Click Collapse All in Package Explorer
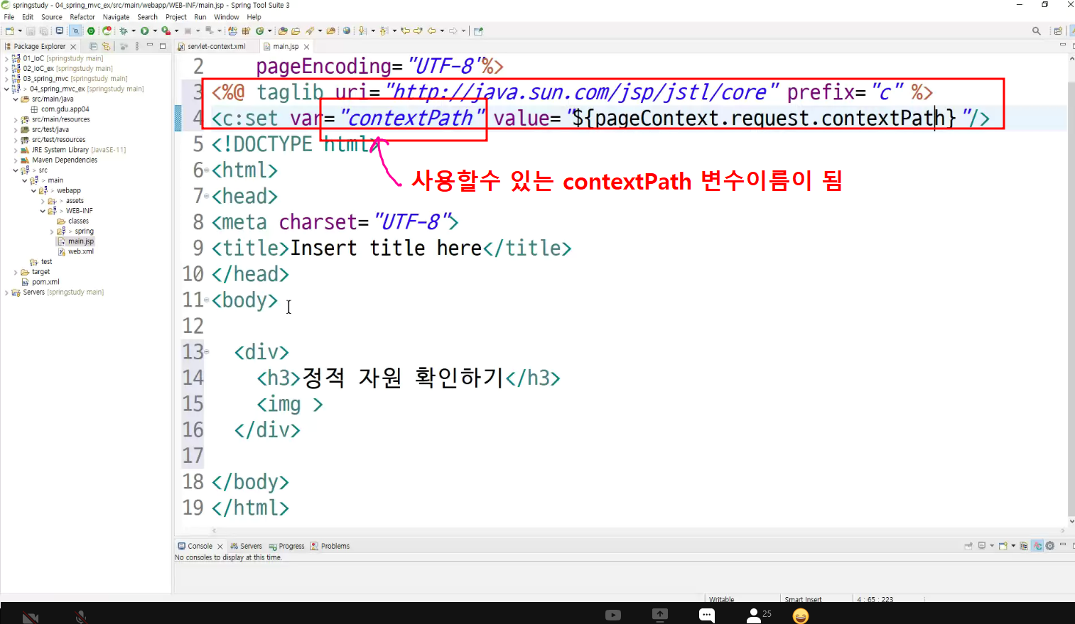The image size is (1075, 624). pos(93,46)
